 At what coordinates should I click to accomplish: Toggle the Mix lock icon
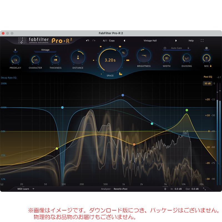click(211, 66)
